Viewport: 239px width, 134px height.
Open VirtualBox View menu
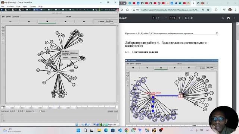click(18, 7)
